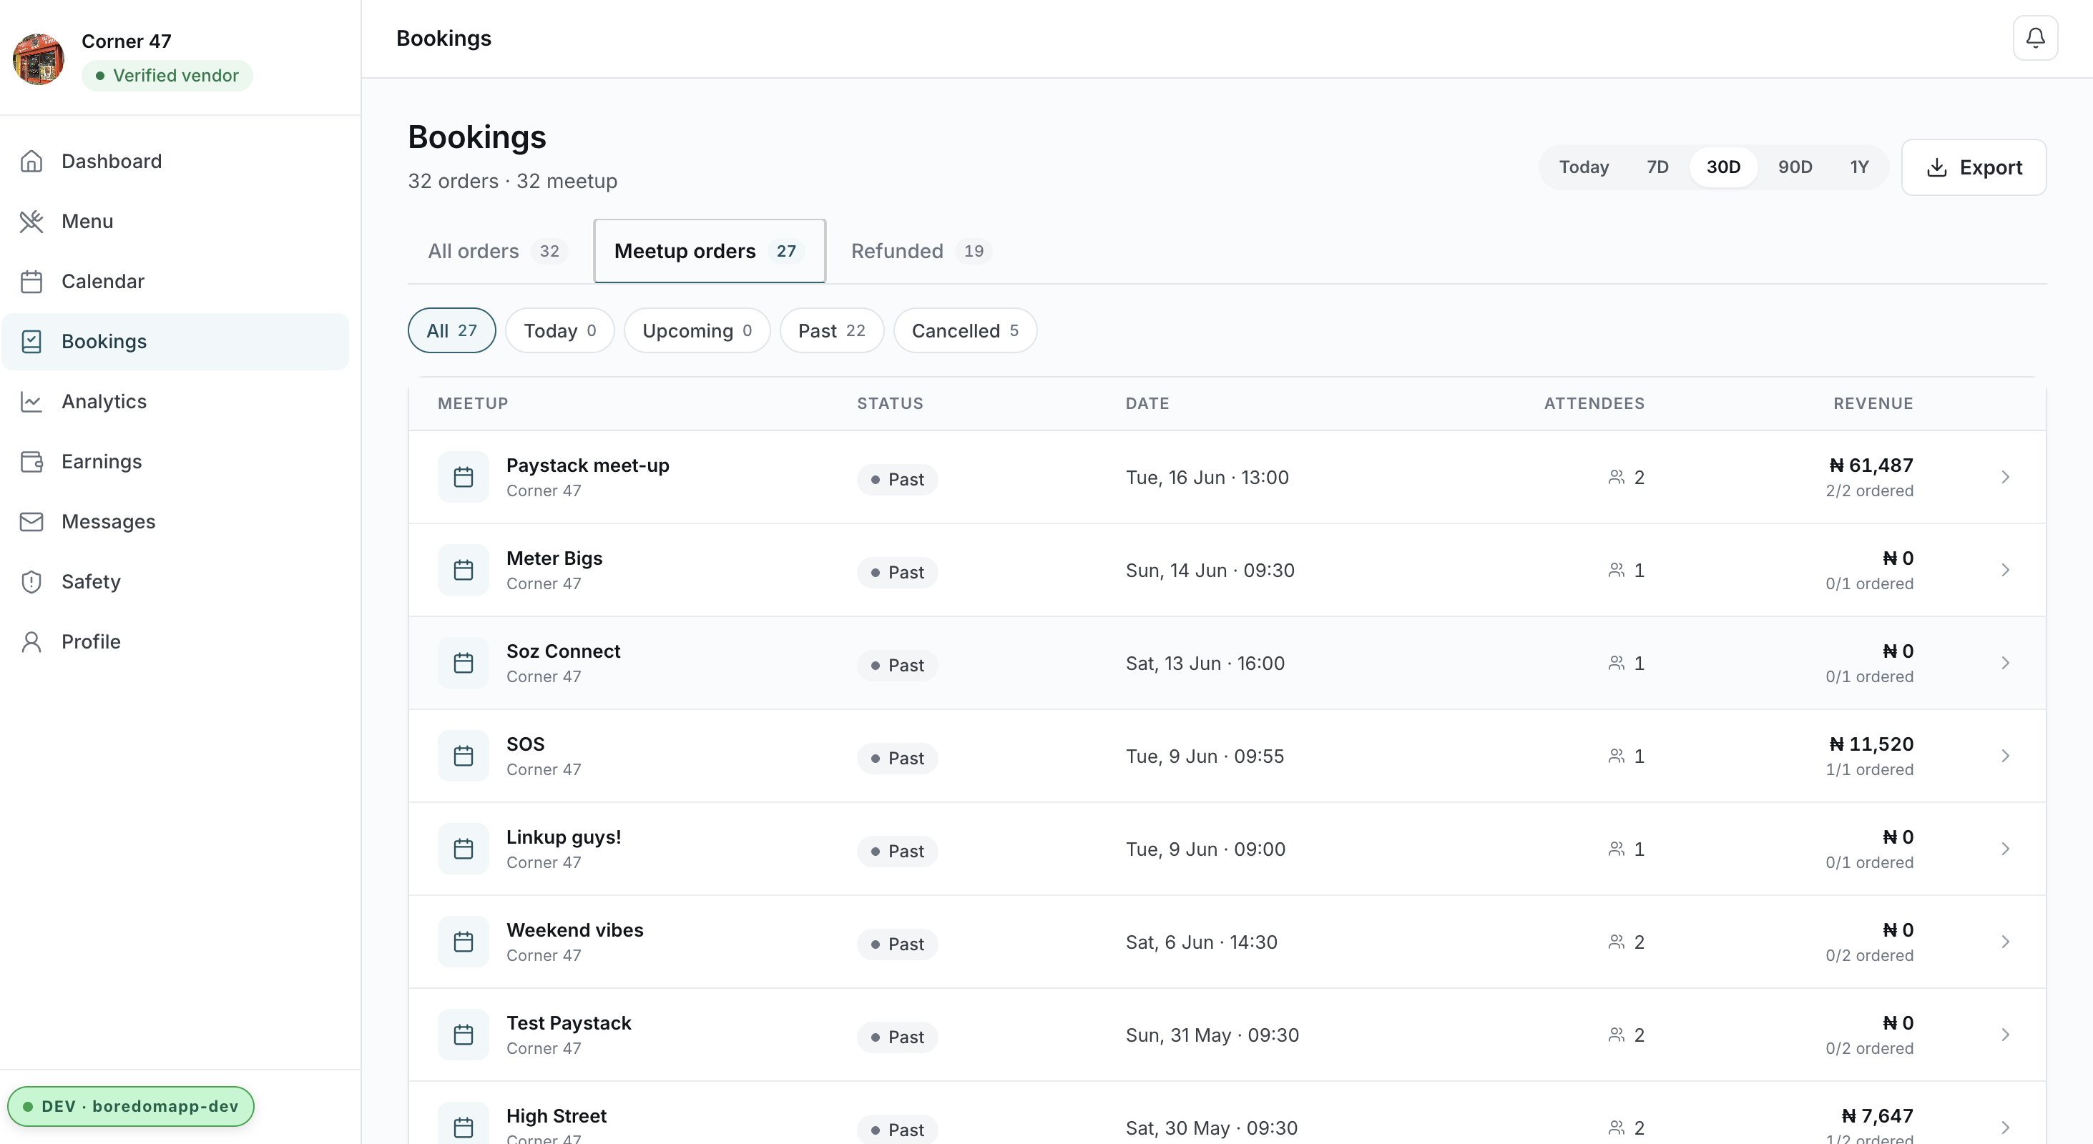The image size is (2093, 1144).
Task: Click the Earnings wallet icon
Action: [x=31, y=461]
